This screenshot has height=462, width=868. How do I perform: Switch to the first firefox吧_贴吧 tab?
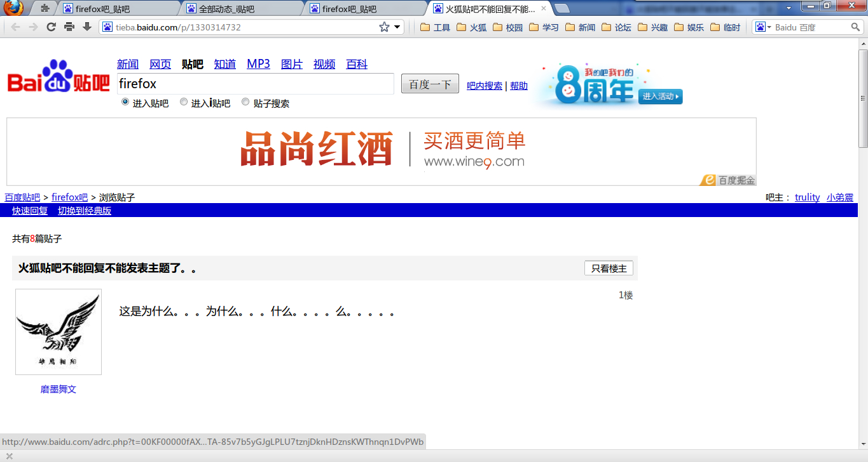point(119,9)
